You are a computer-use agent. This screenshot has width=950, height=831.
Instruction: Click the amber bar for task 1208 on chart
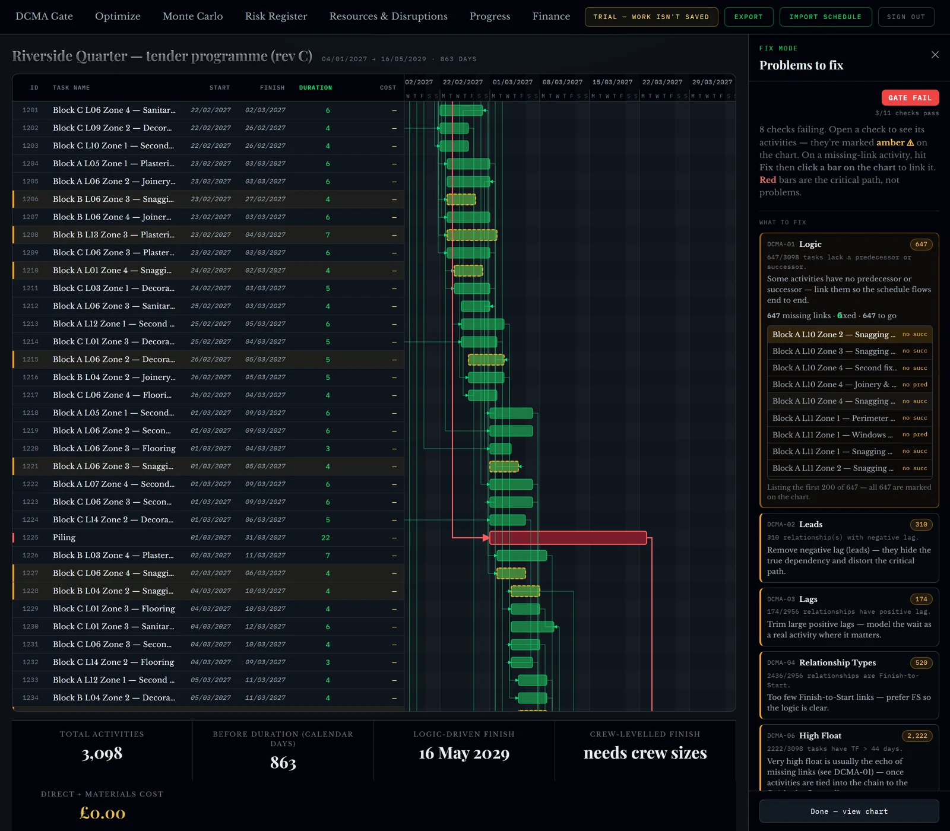pos(472,234)
